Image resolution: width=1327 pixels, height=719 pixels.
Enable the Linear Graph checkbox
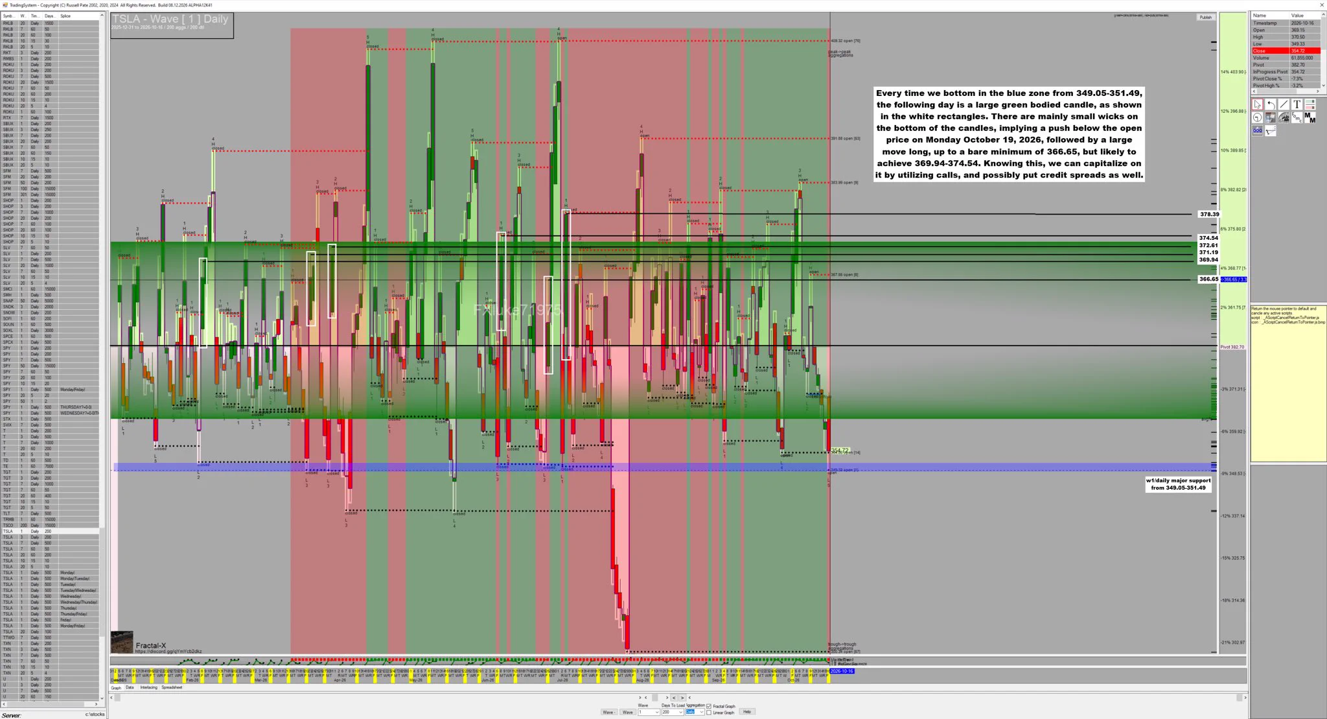[709, 713]
